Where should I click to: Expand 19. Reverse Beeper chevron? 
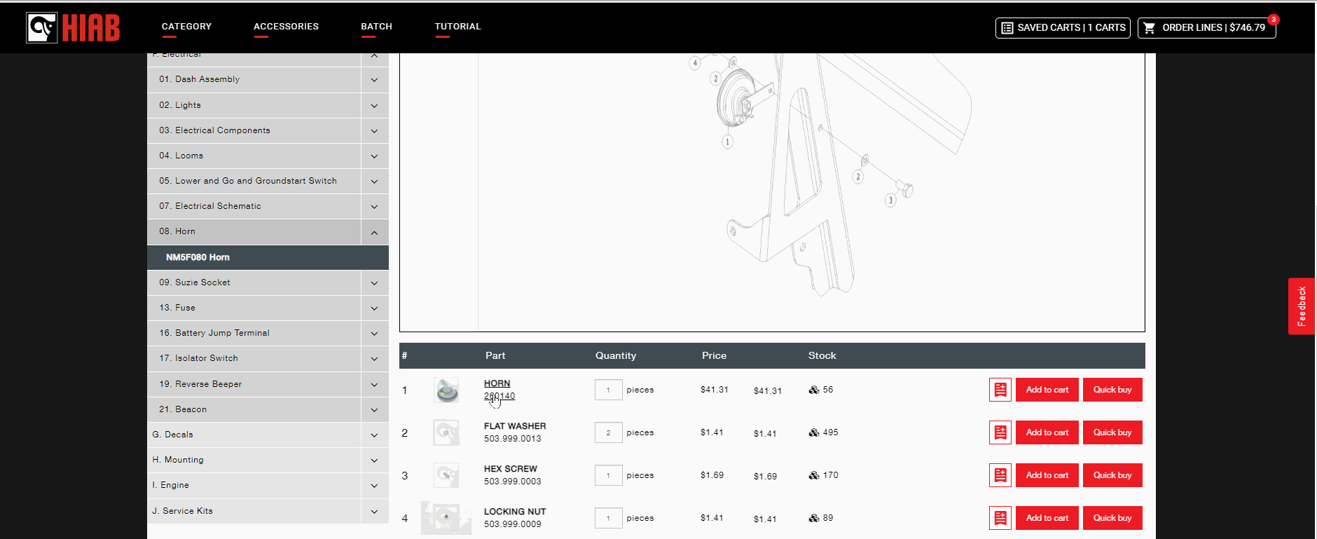(x=374, y=385)
